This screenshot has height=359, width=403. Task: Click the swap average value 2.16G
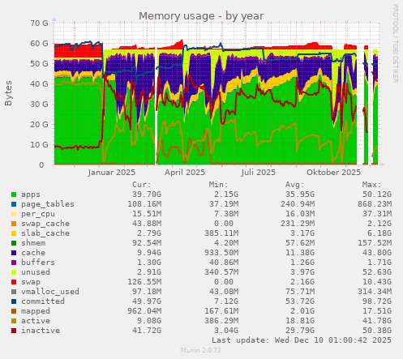point(302,282)
